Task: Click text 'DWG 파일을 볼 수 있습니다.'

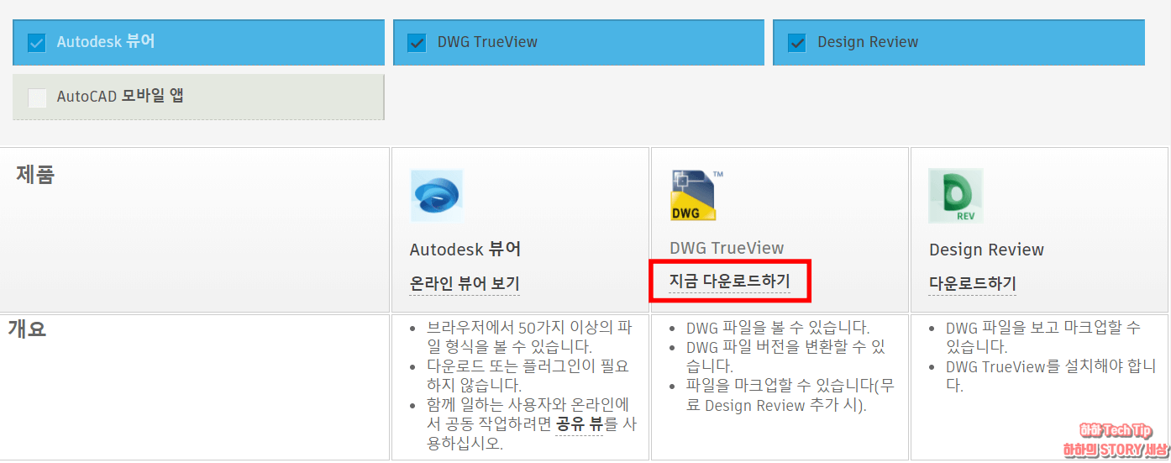Action: 778,328
